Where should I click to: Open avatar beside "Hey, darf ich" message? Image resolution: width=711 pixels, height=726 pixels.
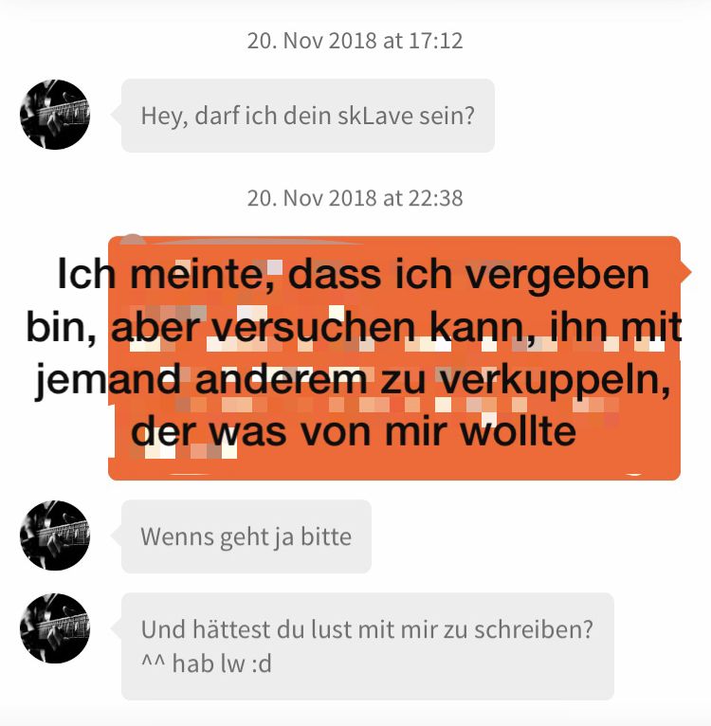[55, 115]
